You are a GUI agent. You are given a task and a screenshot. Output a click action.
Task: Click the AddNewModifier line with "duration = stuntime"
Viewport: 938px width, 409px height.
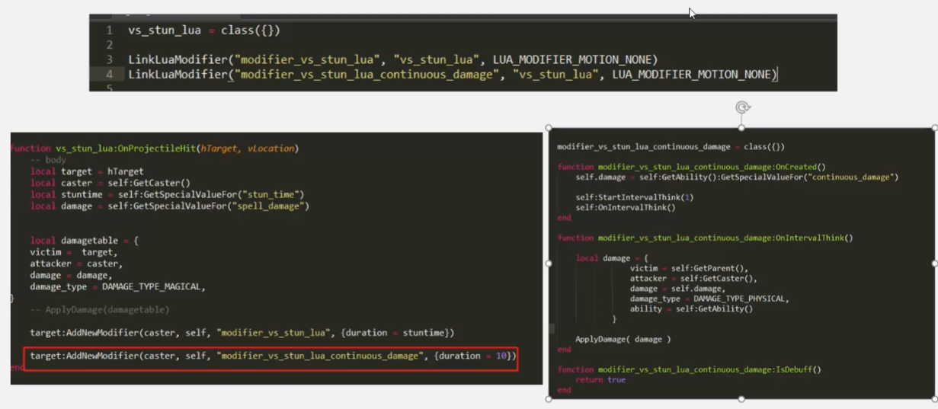[x=242, y=333]
